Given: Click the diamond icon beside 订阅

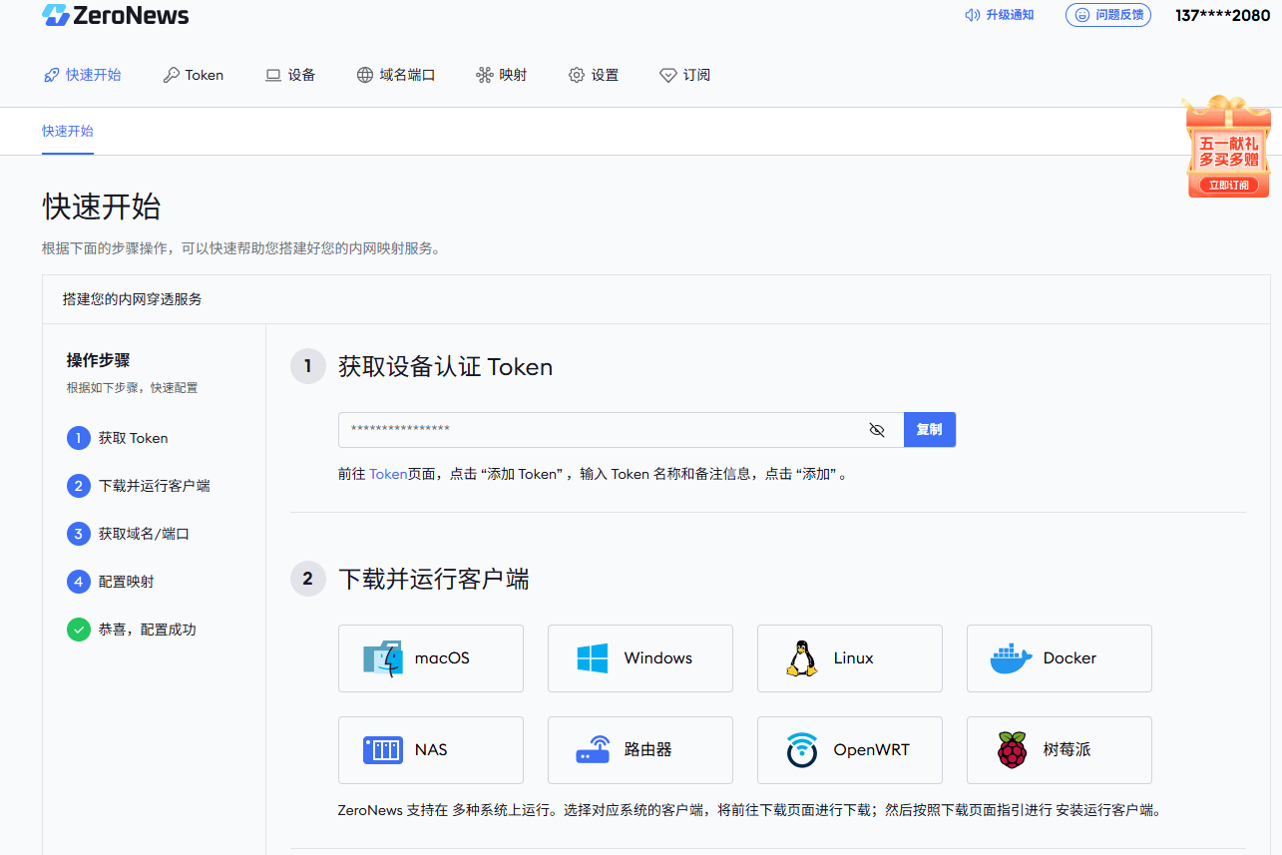Looking at the screenshot, I should click(668, 75).
